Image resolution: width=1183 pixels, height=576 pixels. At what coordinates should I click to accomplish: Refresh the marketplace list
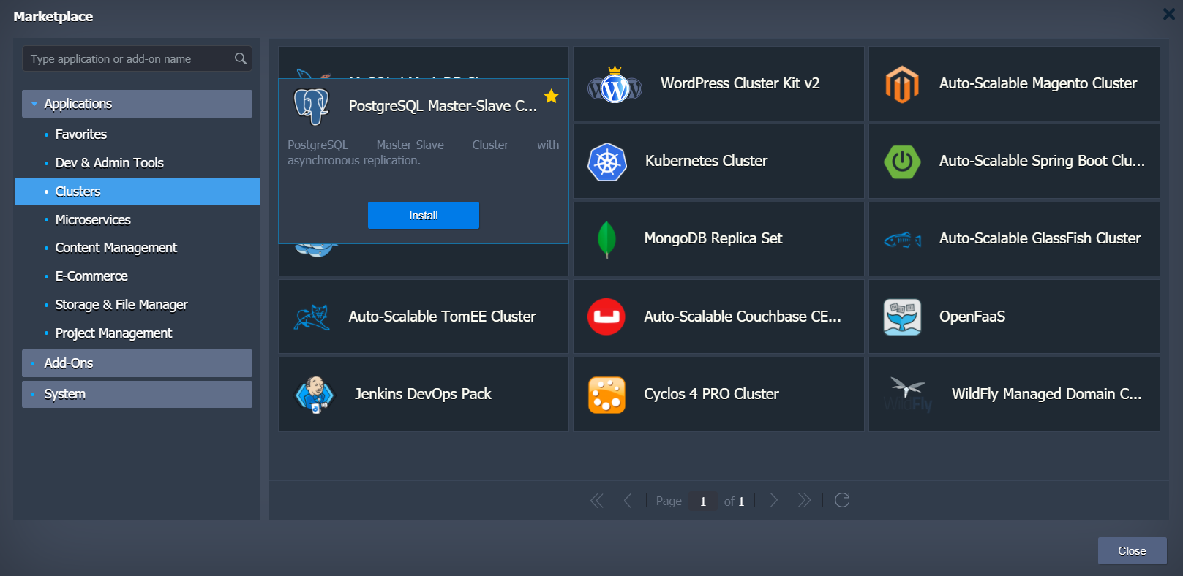point(842,500)
